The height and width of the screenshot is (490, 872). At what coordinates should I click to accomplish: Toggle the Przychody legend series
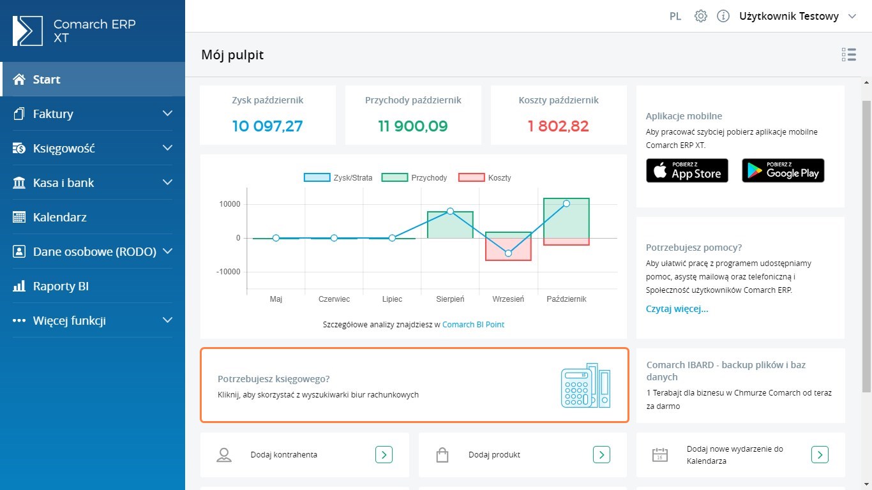point(414,177)
